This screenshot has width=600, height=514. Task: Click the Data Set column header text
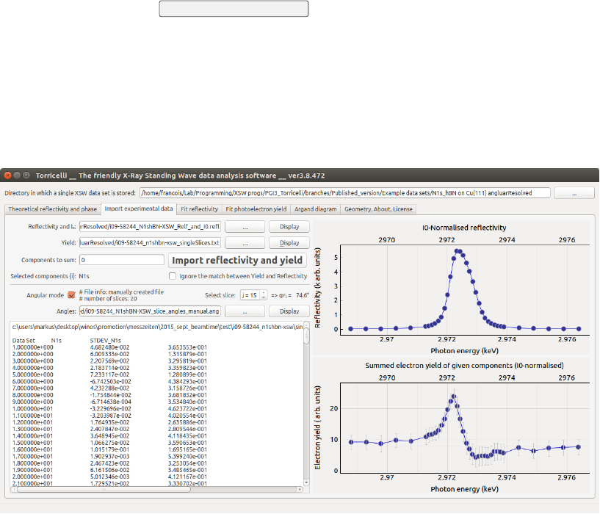(24, 340)
